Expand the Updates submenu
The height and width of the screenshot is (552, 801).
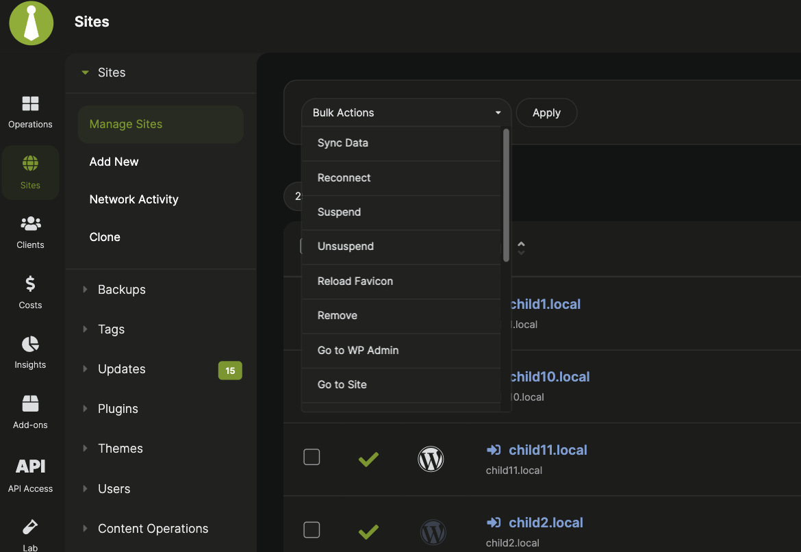coord(85,369)
